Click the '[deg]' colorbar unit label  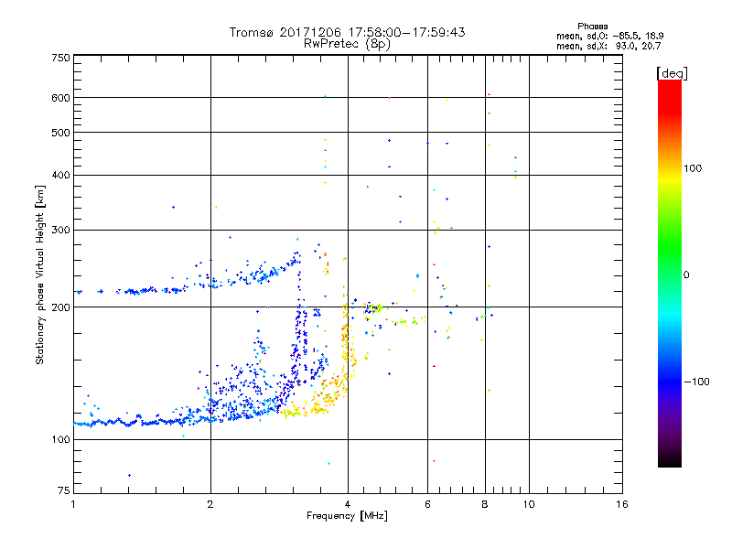(672, 73)
